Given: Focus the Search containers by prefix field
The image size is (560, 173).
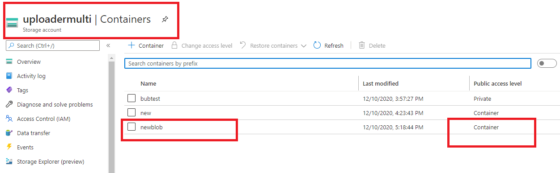Looking at the screenshot, I should point(328,63).
